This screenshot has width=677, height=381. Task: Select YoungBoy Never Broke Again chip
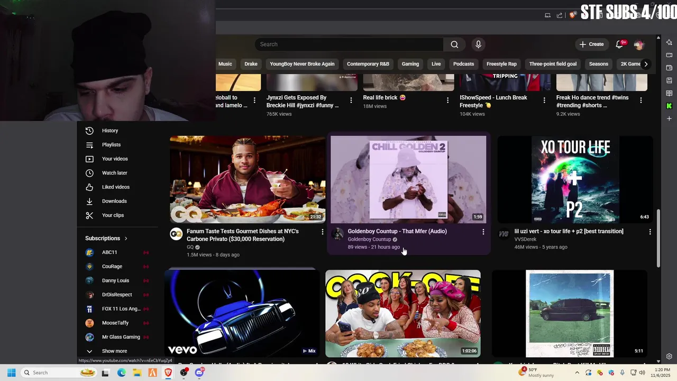[302, 64]
